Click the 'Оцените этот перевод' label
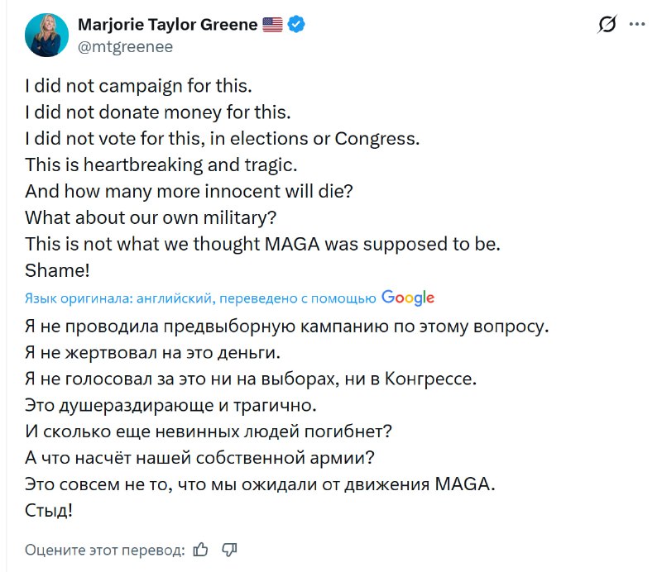662x572 pixels. [x=104, y=550]
